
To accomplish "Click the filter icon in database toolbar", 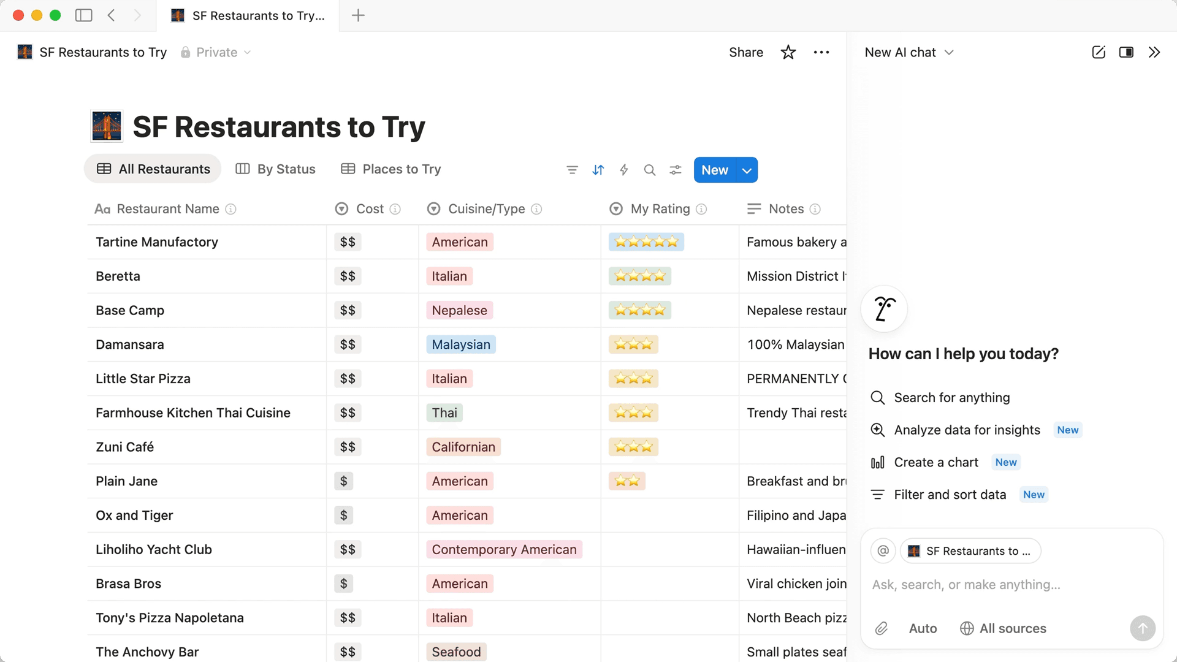I will click(572, 170).
